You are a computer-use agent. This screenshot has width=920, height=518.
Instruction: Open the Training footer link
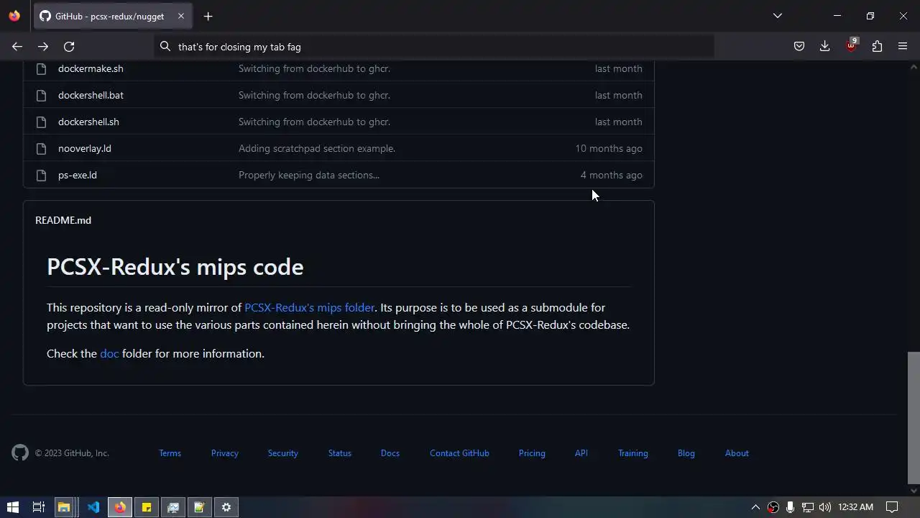632,453
